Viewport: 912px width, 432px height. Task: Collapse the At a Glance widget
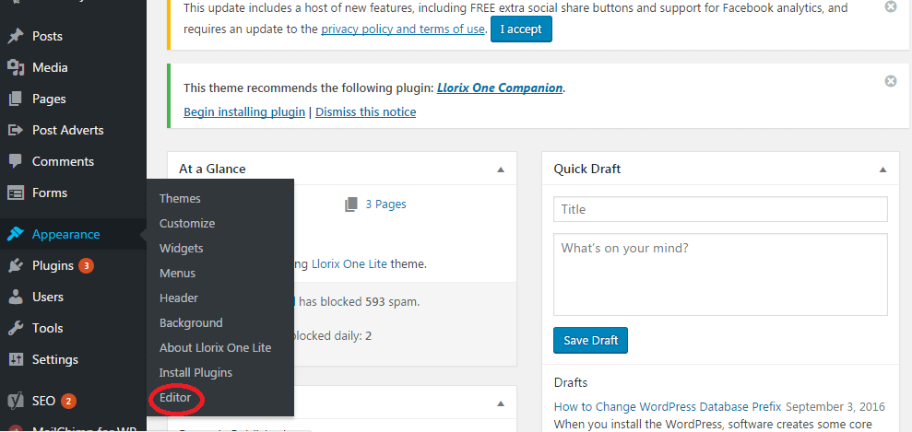[x=500, y=169]
